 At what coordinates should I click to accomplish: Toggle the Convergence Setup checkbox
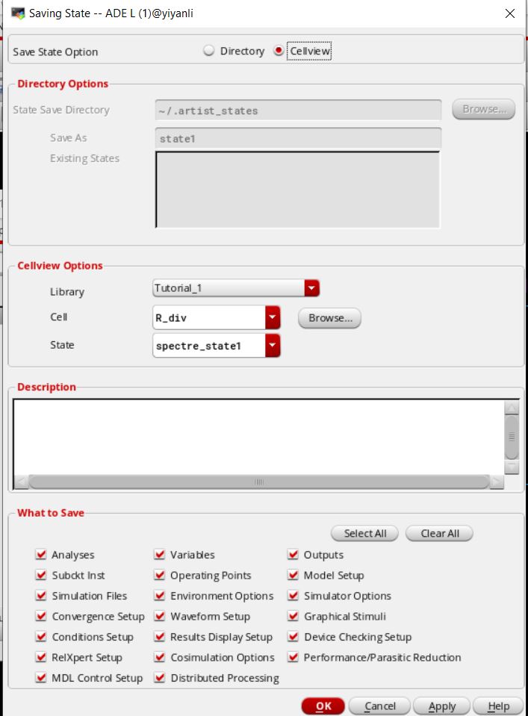pyautogui.click(x=40, y=616)
